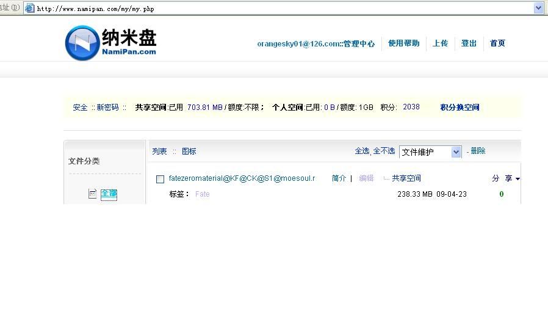Click 简介 for the file
Screen dimensions: 548x336
[x=339, y=178]
